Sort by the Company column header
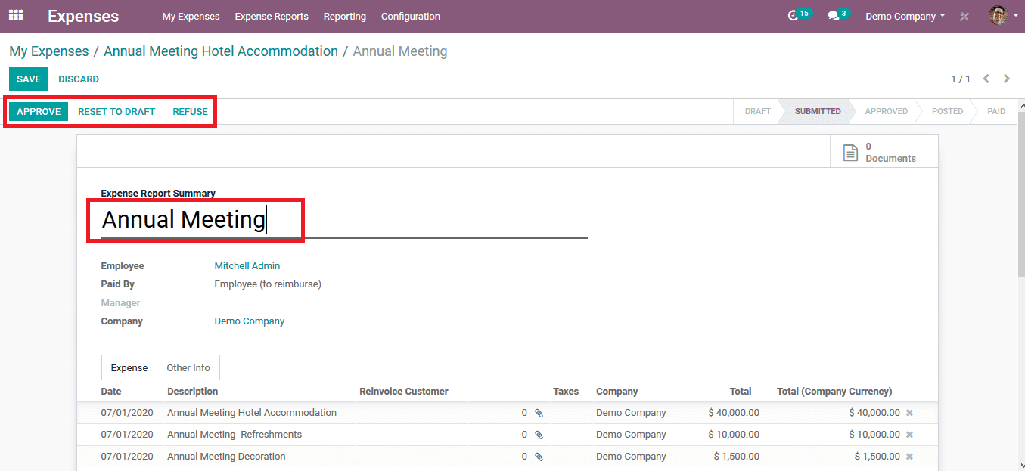The image size is (1025, 471). (617, 392)
